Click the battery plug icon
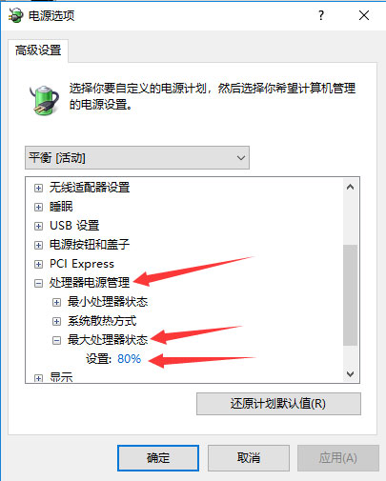 [44, 100]
